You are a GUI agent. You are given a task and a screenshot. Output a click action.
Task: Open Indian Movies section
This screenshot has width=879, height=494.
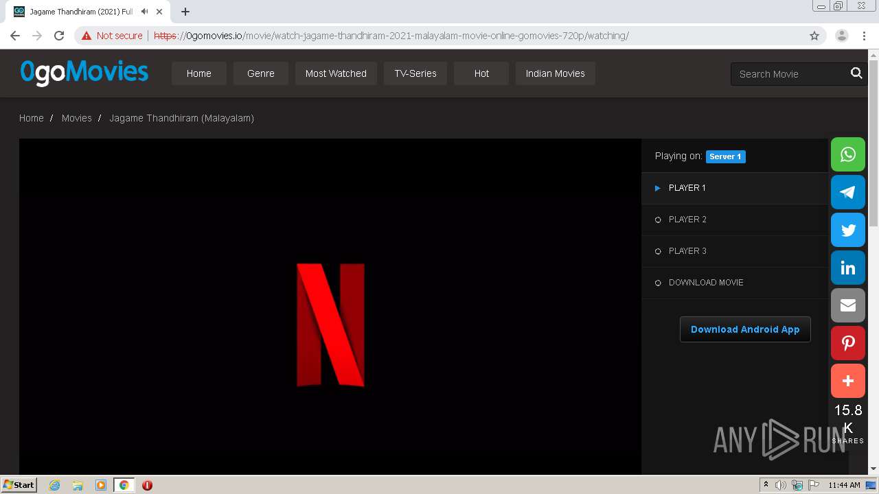click(556, 73)
